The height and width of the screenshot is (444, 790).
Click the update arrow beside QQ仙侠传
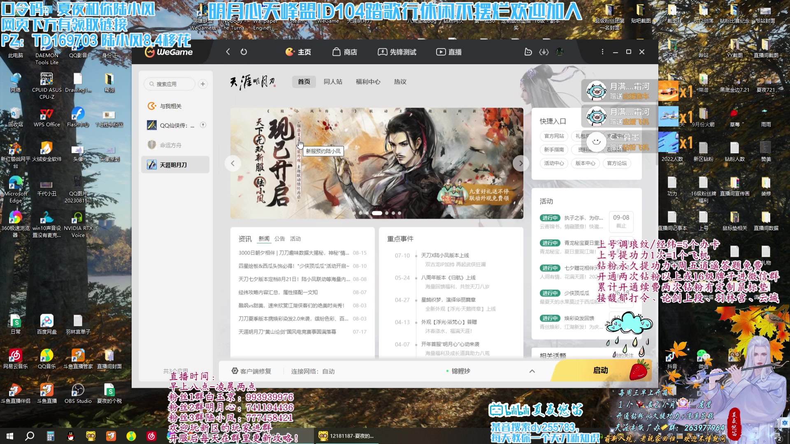pos(203,125)
